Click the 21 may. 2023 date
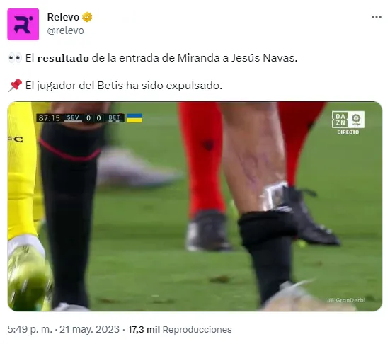The image size is (390, 344). tap(90, 329)
